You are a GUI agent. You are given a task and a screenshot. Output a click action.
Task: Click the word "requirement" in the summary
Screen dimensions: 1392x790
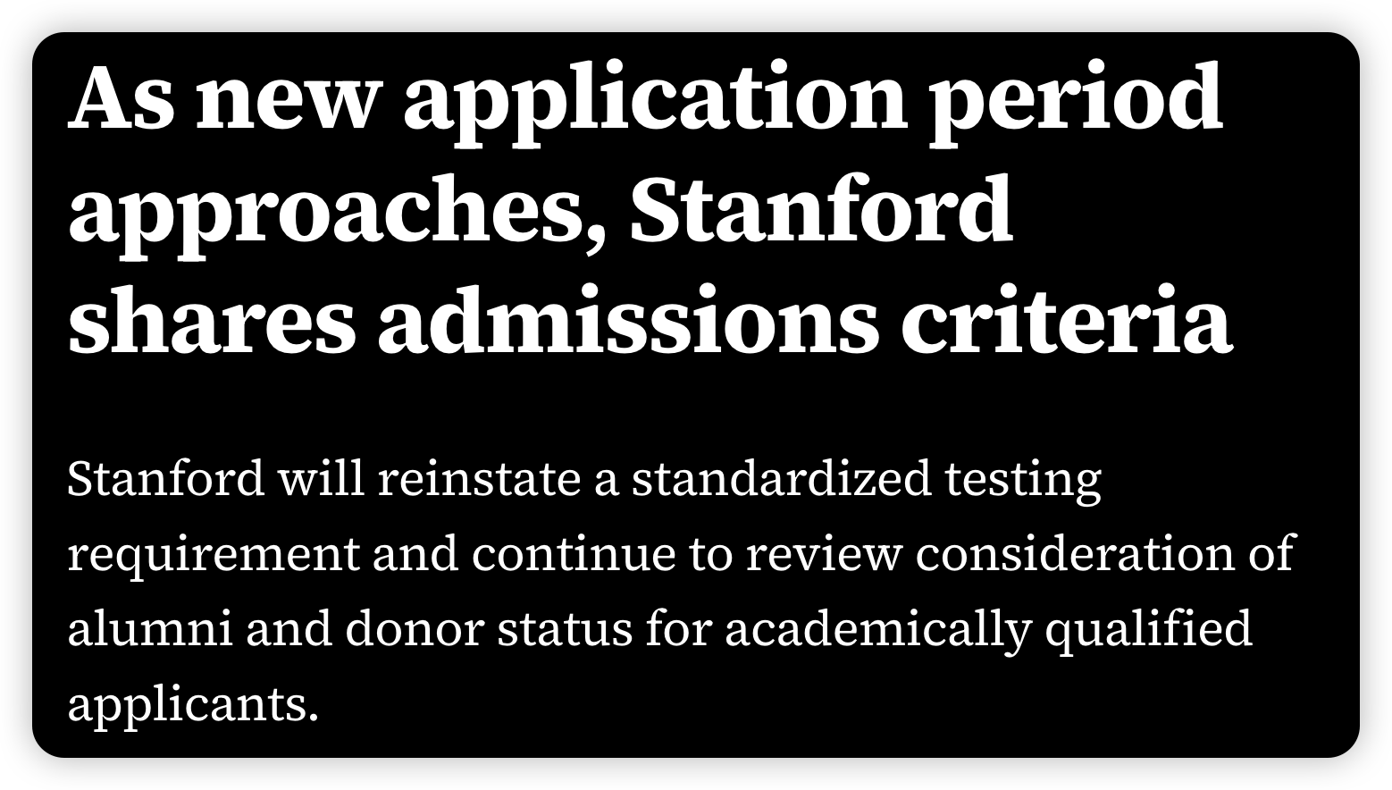tap(213, 556)
